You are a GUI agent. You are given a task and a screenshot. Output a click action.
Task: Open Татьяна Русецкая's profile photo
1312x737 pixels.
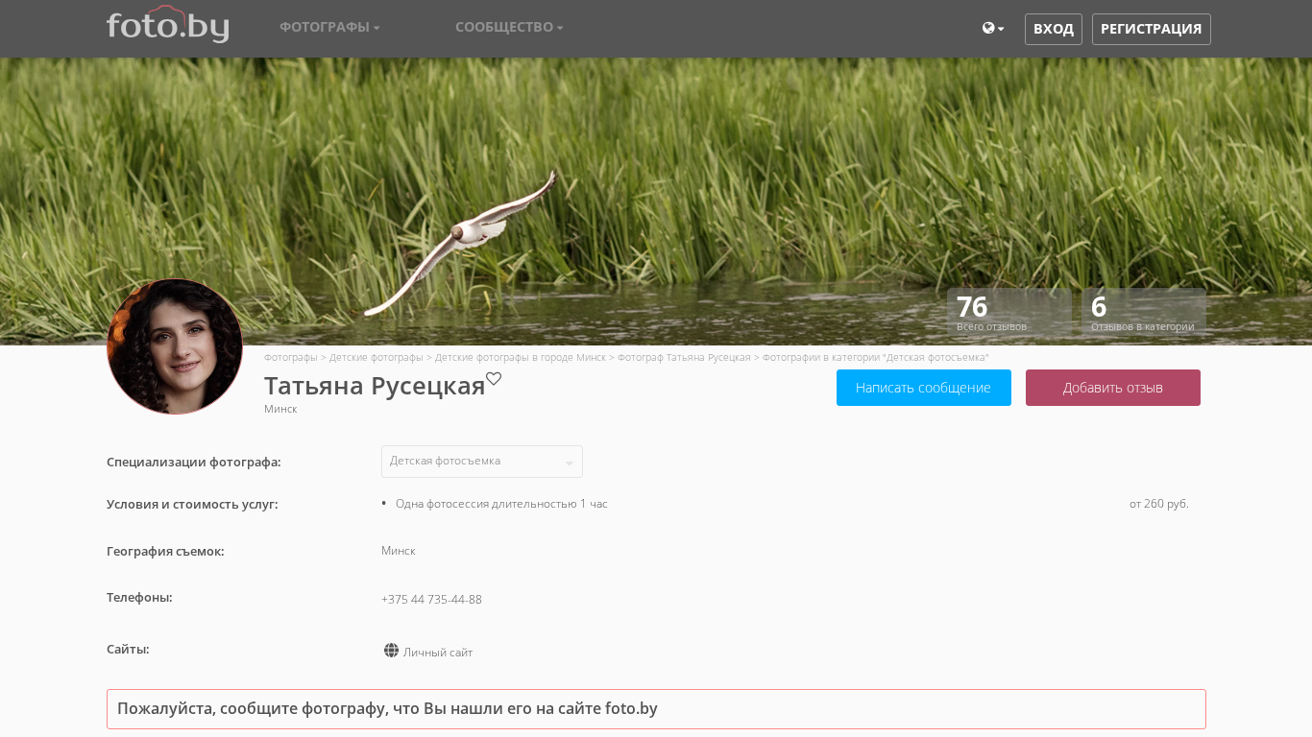(175, 346)
